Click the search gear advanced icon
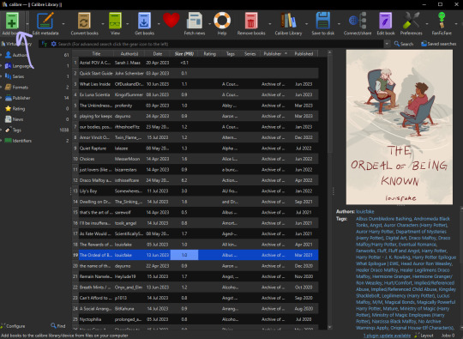 [x=54, y=44]
